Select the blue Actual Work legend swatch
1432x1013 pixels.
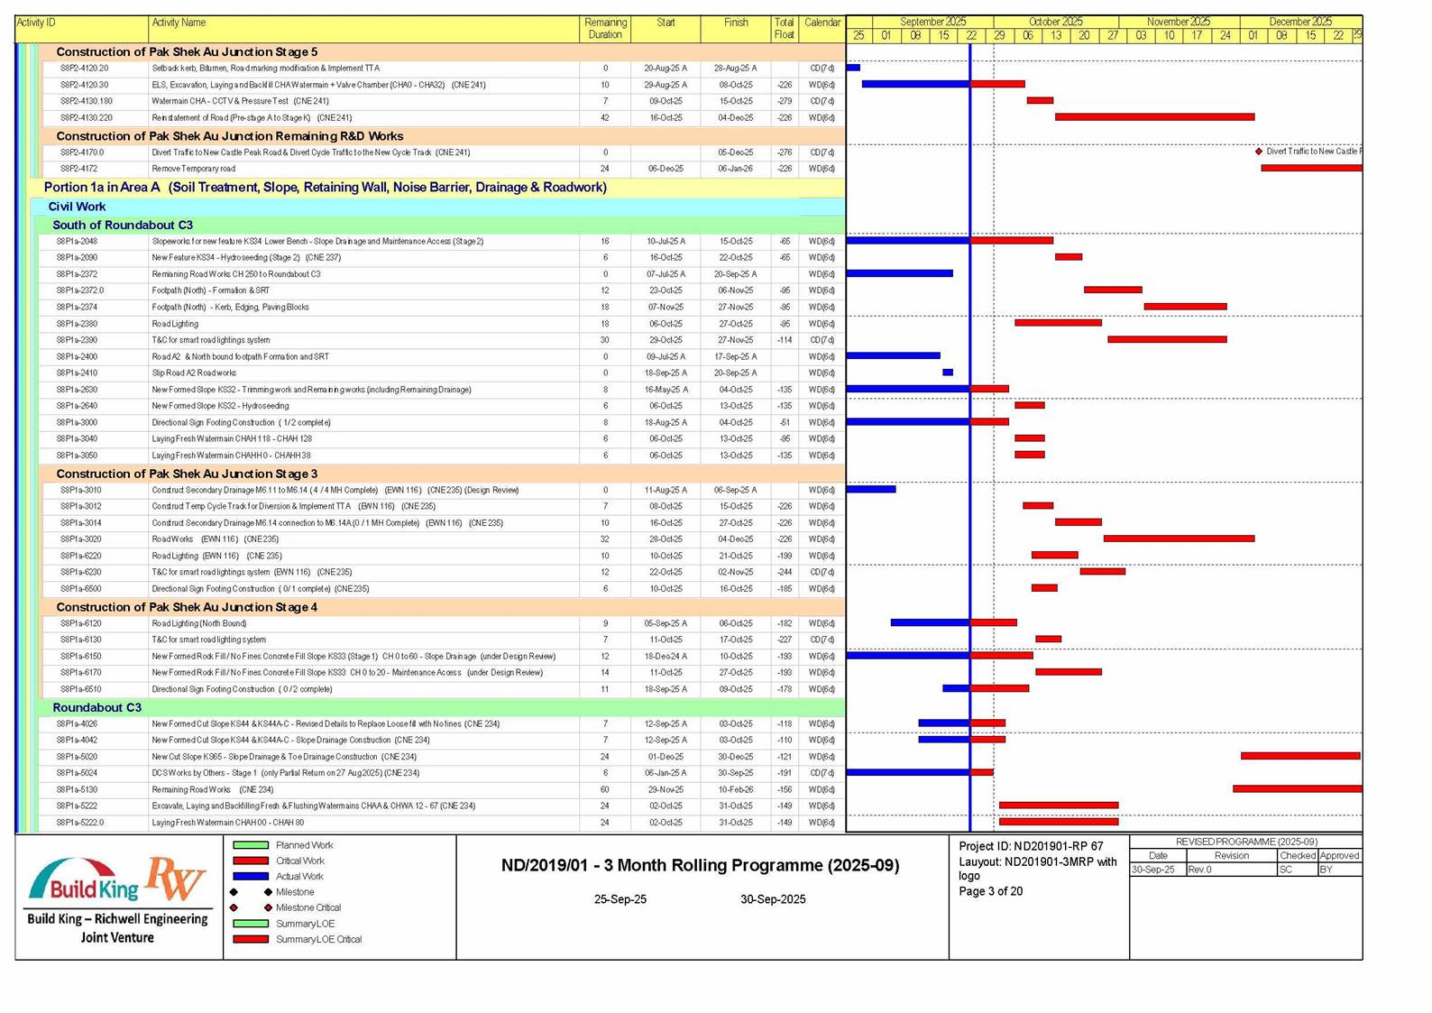251,877
